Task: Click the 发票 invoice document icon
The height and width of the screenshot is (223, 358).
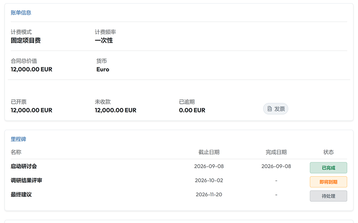Action: tap(270, 109)
